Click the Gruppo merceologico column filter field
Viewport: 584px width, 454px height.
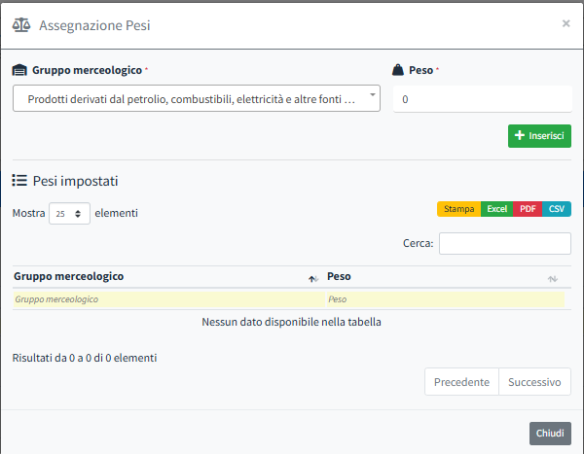(x=167, y=299)
